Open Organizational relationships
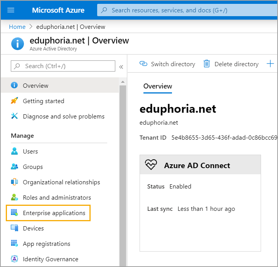The width and height of the screenshot is (278, 267). [x=61, y=182]
